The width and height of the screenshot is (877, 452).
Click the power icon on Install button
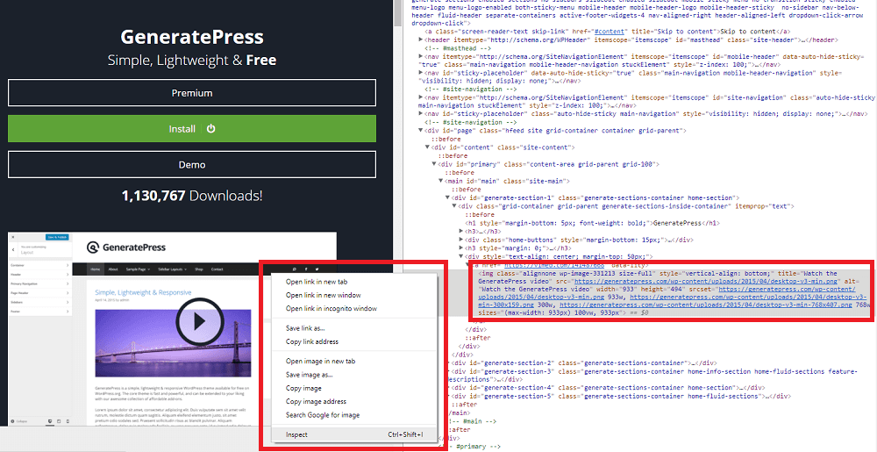210,129
